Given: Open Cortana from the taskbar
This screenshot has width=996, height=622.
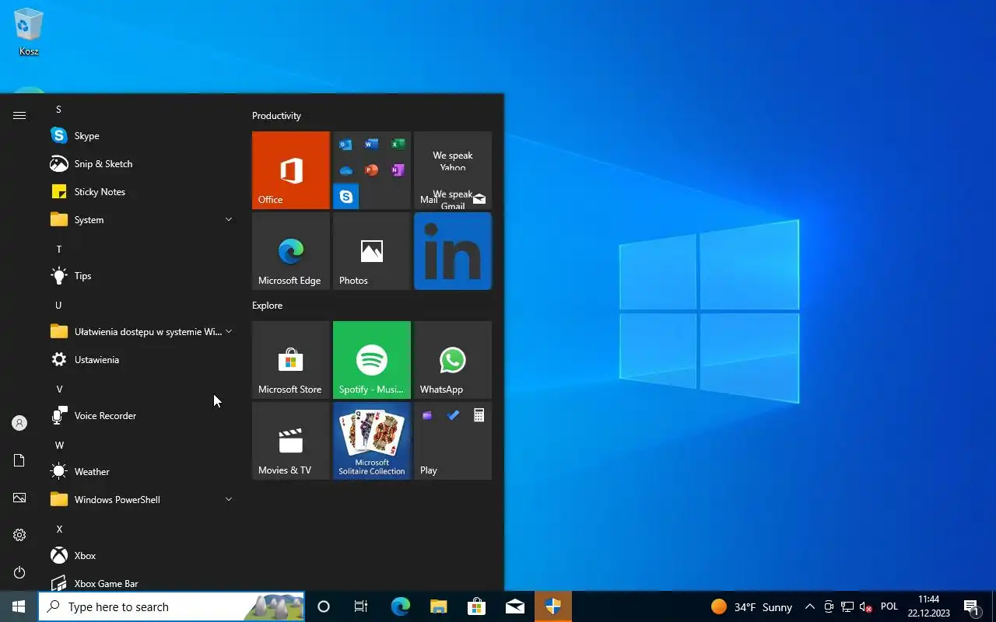Looking at the screenshot, I should tap(324, 606).
